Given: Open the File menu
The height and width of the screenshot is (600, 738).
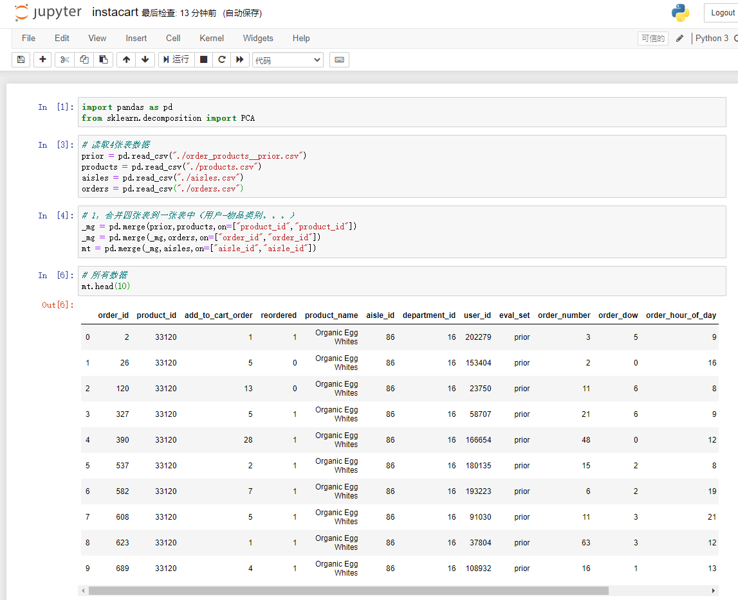Looking at the screenshot, I should tap(29, 39).
